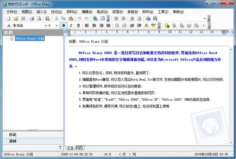Toggle bold formatting
Image resolution: width=236 pixels, height=159 pixels.
click(x=64, y=26)
